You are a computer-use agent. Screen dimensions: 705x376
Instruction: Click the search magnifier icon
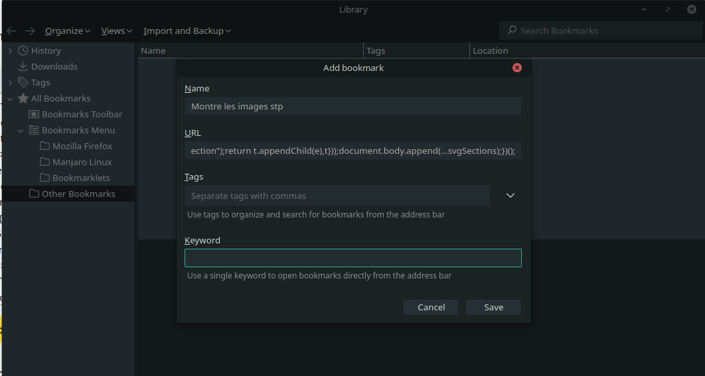coord(512,31)
